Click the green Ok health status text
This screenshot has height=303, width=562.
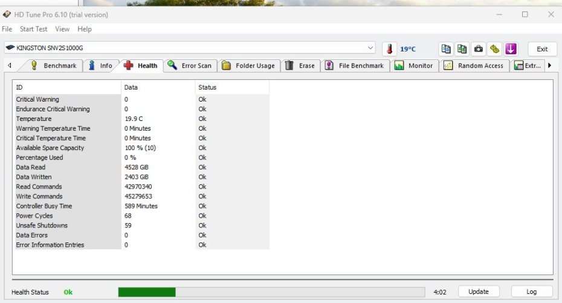coord(68,292)
